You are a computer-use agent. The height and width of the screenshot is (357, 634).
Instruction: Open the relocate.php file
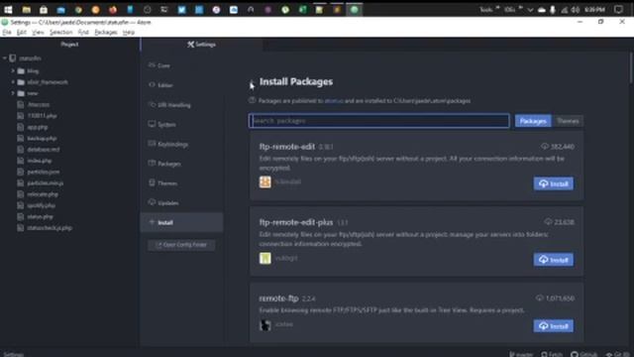[x=43, y=194]
